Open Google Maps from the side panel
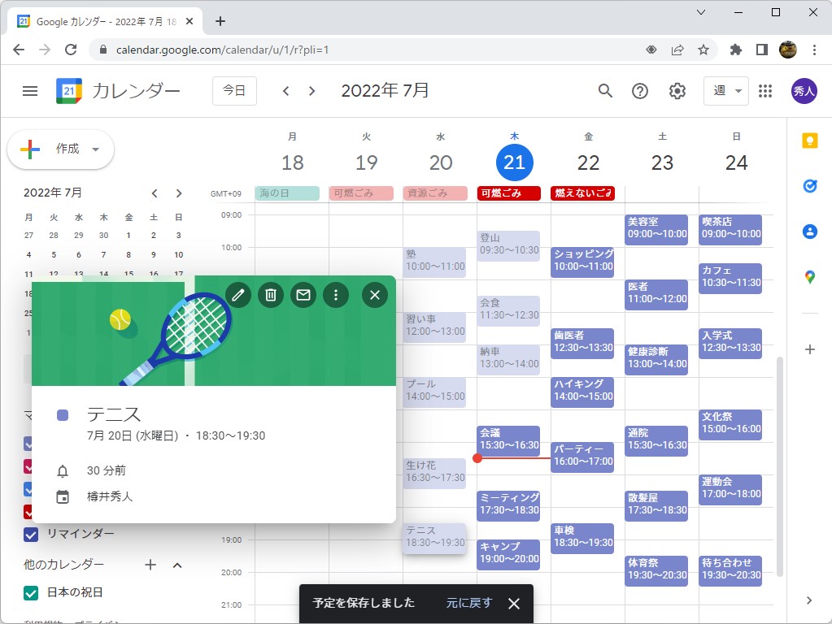 click(x=809, y=277)
